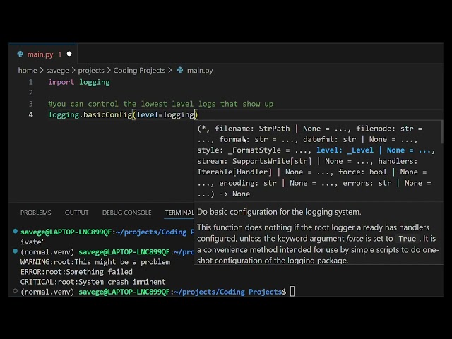Click the problem count badge on main.py tab

59,54
